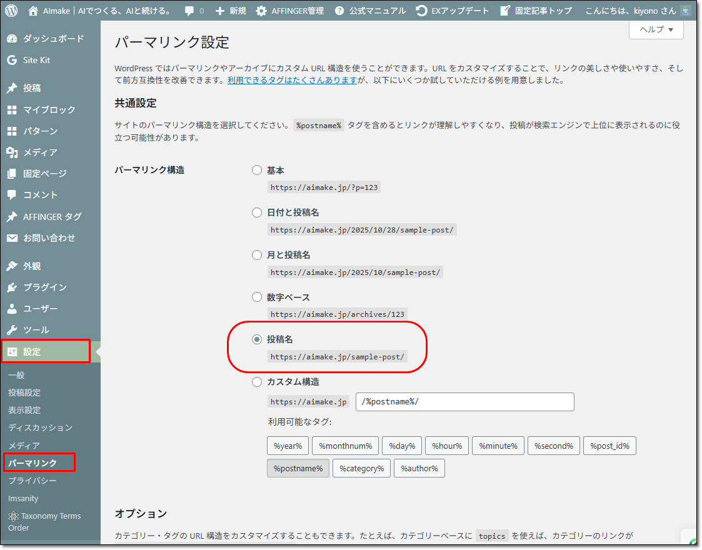Viewport: 702px width, 550px height.
Task: Choose the カスタム構造 permalink option
Action: [x=256, y=382]
